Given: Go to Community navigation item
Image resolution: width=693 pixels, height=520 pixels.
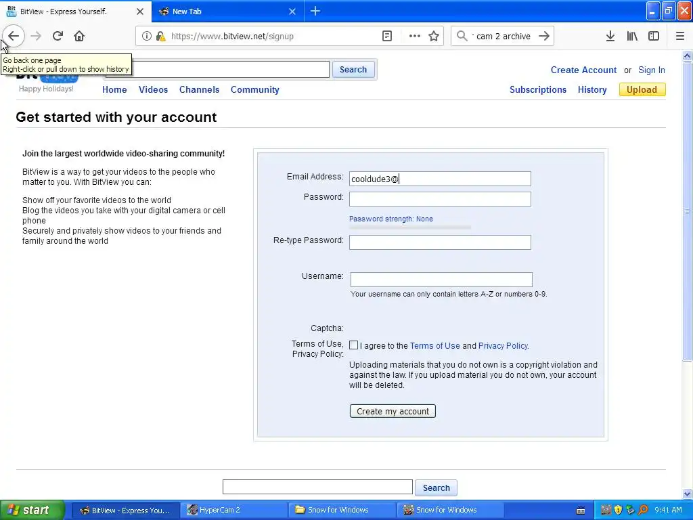Looking at the screenshot, I should 255,90.
